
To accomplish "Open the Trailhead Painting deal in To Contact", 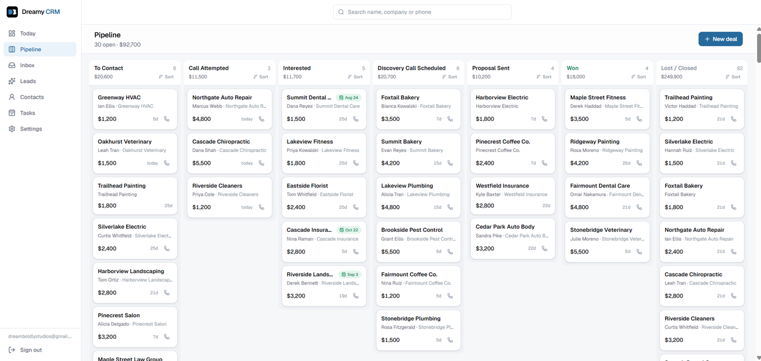I will point(135,196).
